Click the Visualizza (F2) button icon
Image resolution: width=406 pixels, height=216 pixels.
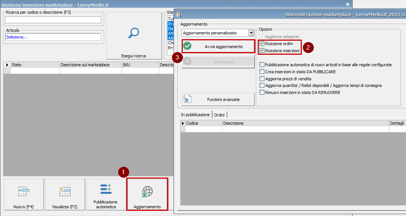pos(65,192)
